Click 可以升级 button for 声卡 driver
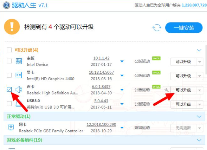The image size is (207, 150). click(x=183, y=90)
